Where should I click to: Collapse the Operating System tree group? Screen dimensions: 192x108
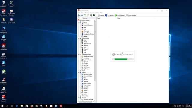click(x=79, y=55)
